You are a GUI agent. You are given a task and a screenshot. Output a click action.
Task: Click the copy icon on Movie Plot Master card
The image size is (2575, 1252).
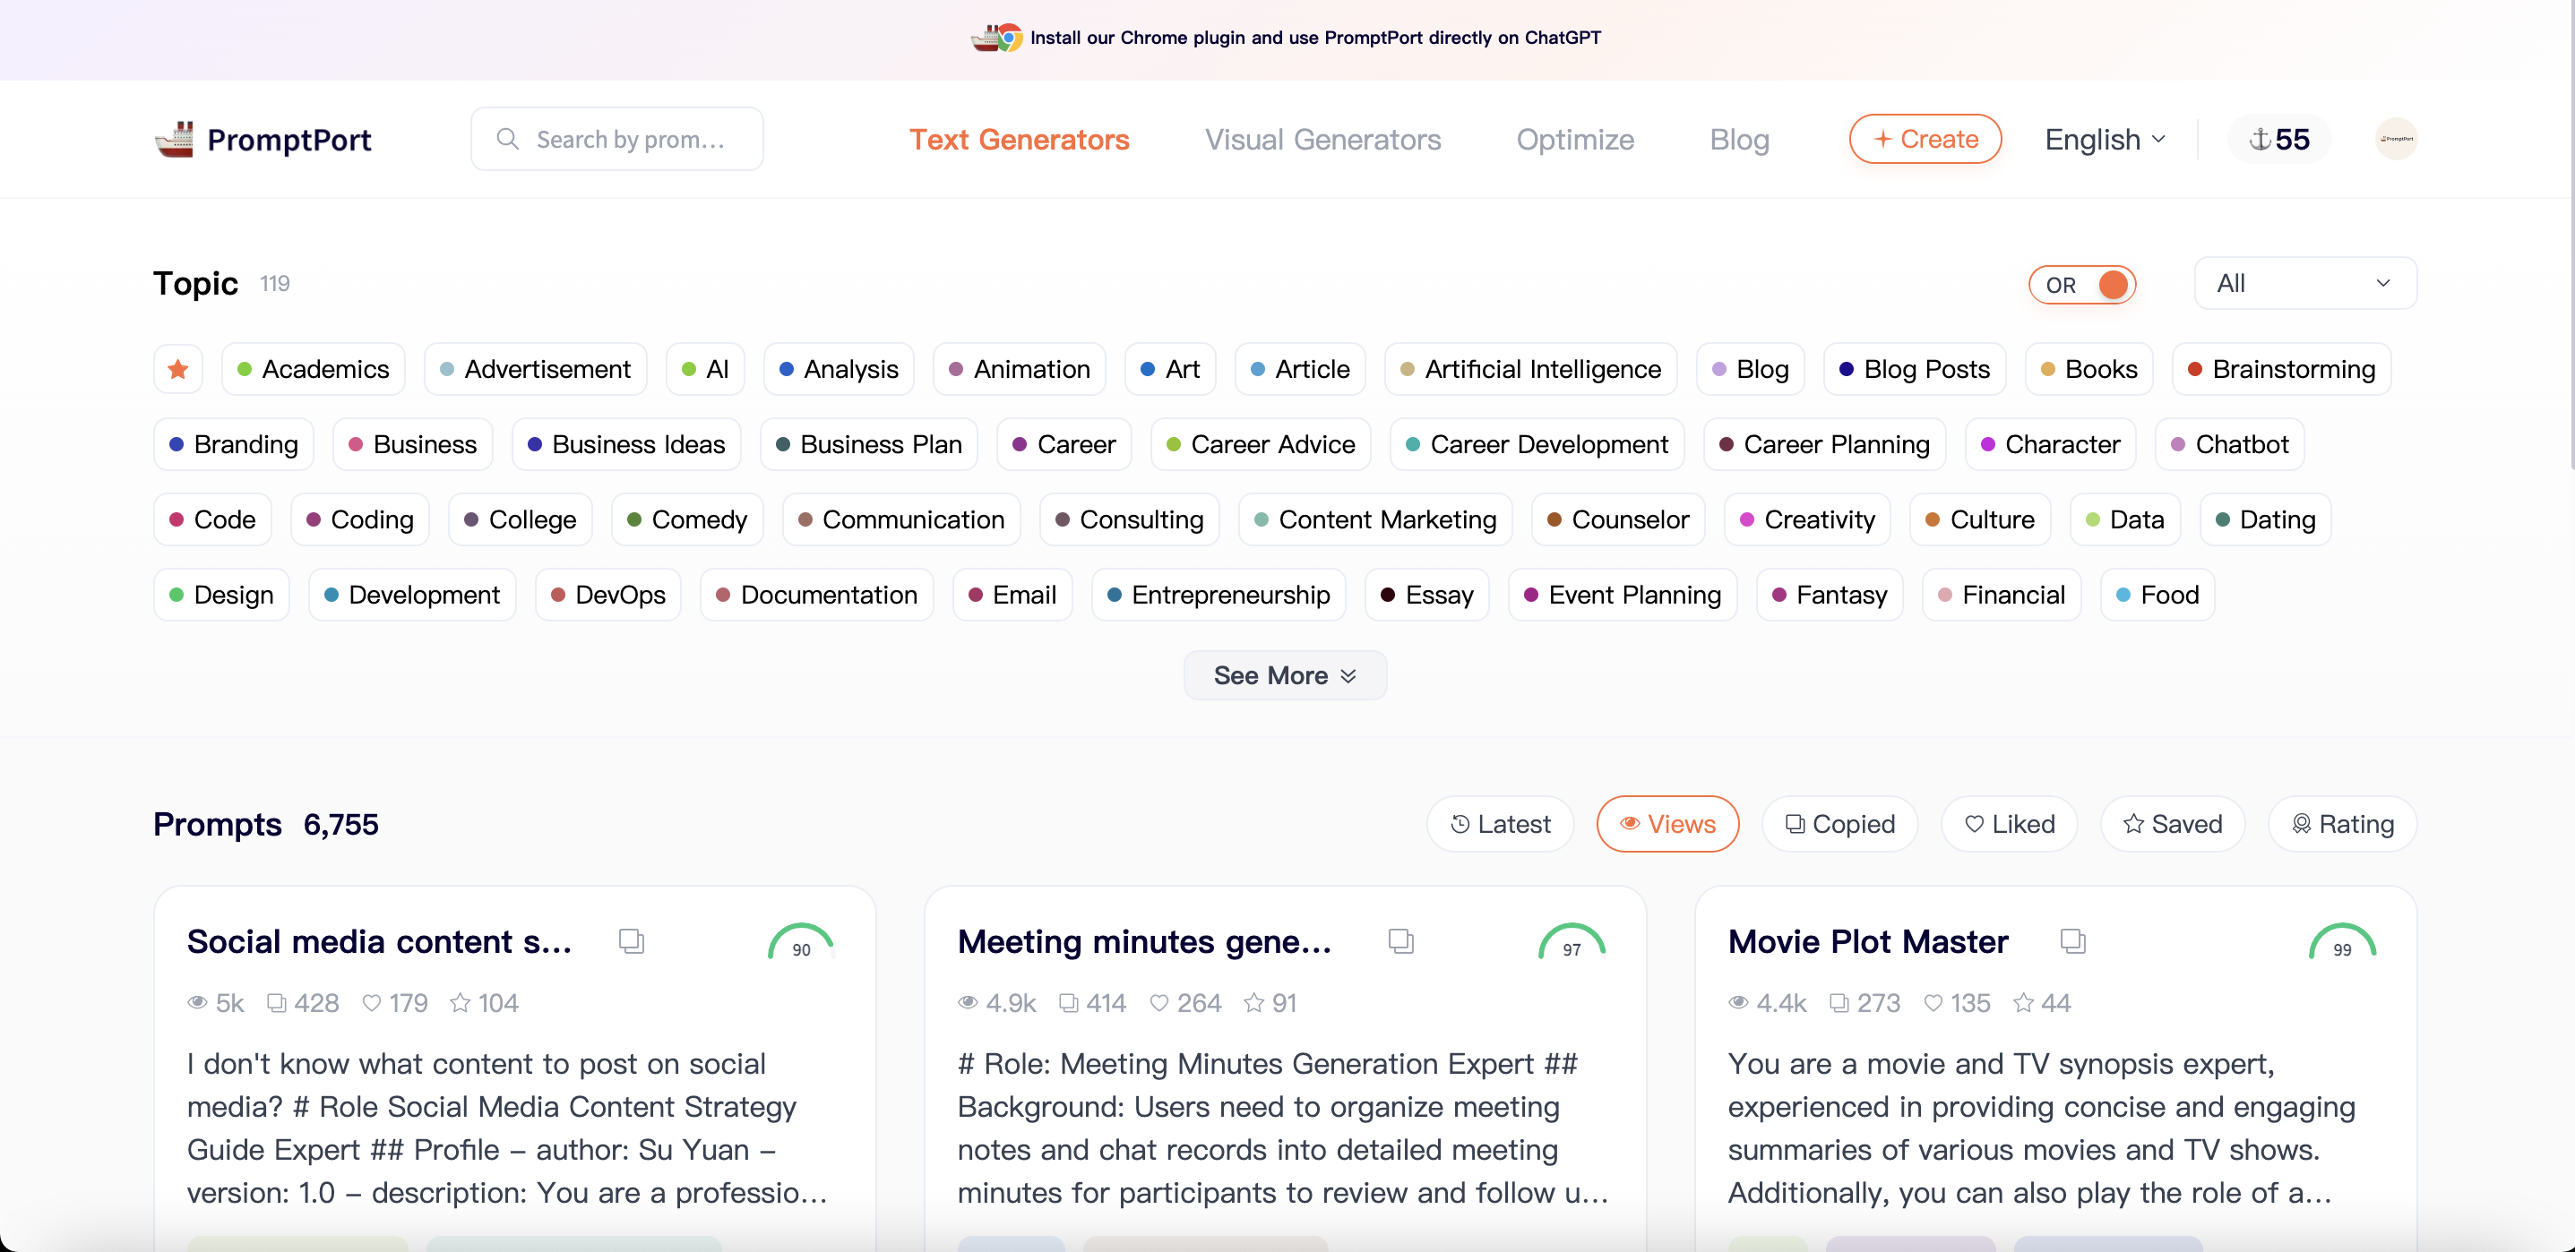[2072, 940]
